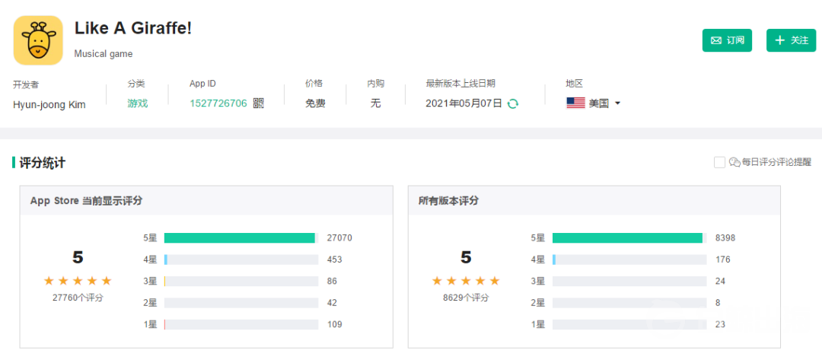Click the 42 two-star count
This screenshot has width=822, height=357.
332,303
